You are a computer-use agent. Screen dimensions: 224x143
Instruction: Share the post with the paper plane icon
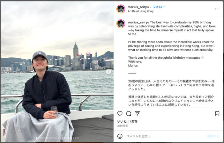(137, 113)
